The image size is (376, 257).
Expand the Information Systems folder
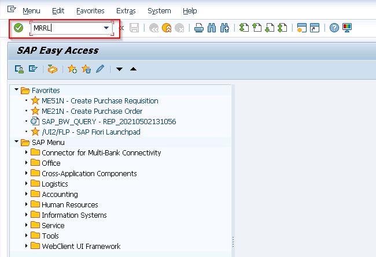(26, 214)
